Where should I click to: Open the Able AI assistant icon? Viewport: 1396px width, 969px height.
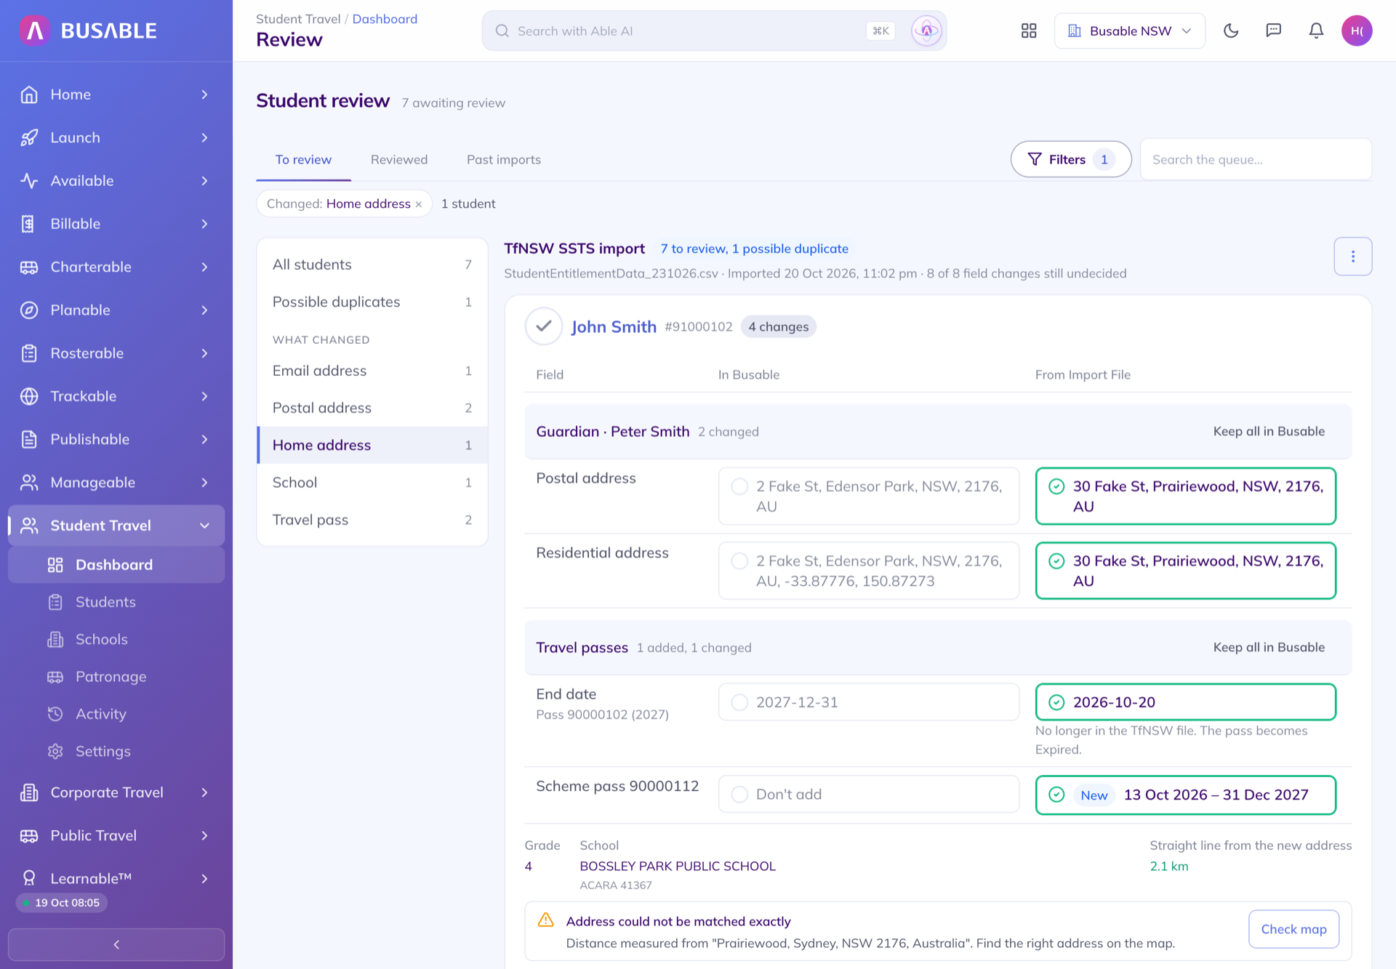926,31
